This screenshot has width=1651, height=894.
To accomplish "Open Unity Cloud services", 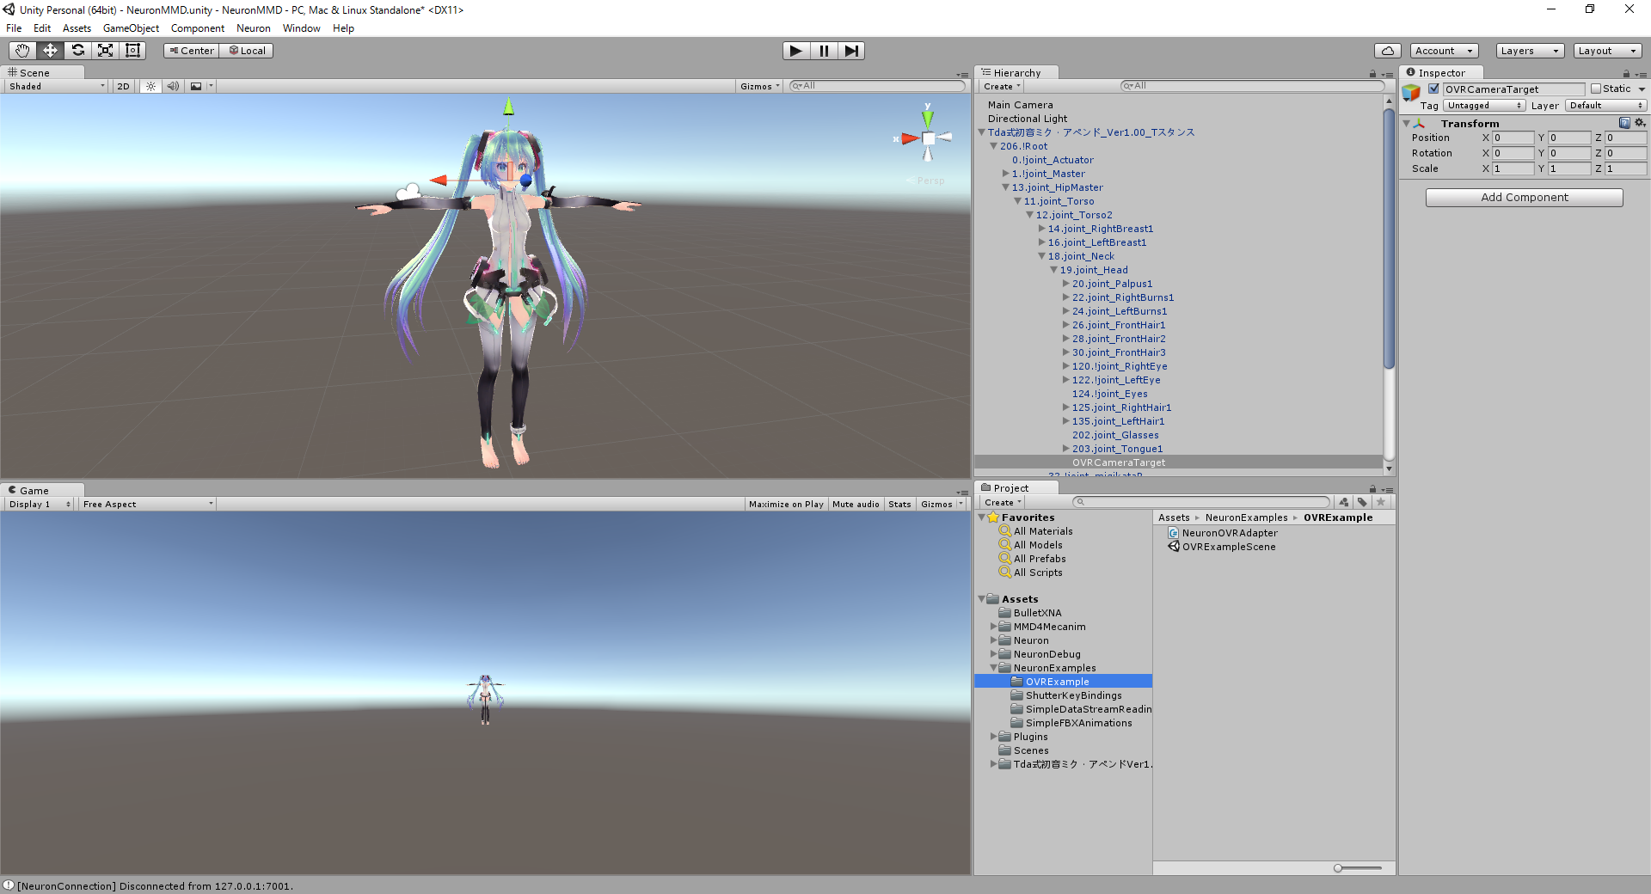I will pyautogui.click(x=1387, y=50).
